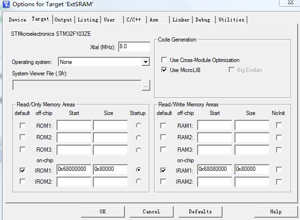The height and width of the screenshot is (220, 300).
Task: Open the Device tab
Action: (17, 20)
